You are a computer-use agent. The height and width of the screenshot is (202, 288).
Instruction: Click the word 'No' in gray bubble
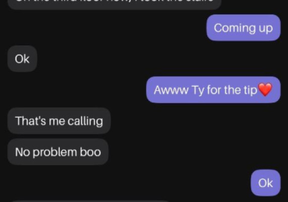22,152
